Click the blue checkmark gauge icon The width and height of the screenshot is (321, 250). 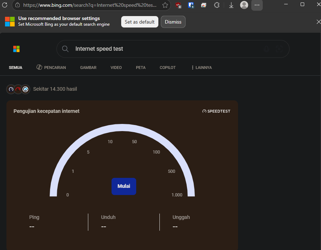click(25, 89)
